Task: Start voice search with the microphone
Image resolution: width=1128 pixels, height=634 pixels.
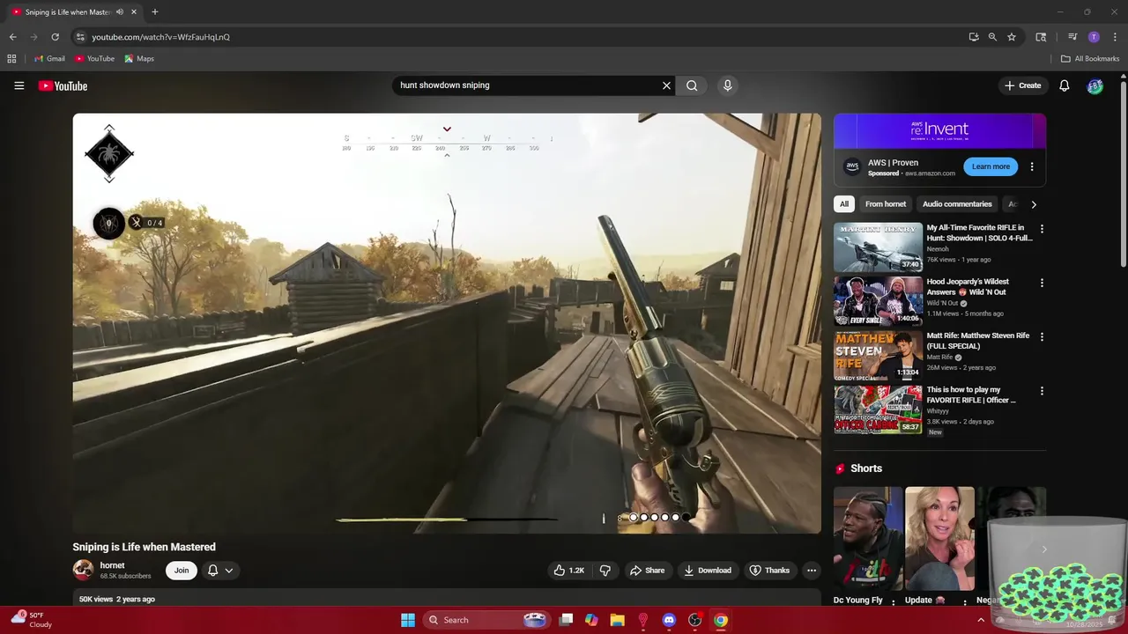Action: [x=727, y=85]
